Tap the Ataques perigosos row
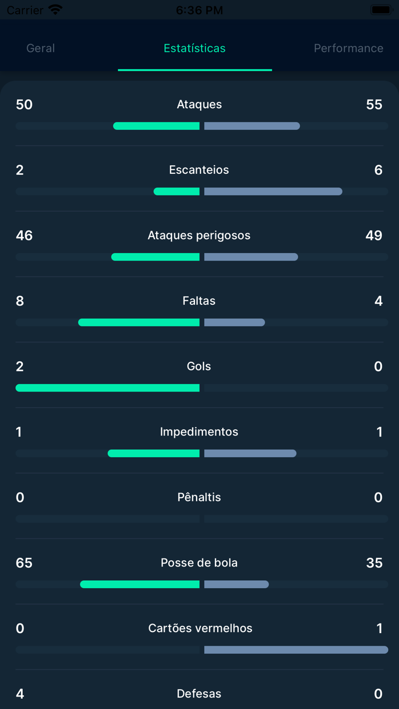The height and width of the screenshot is (709, 399). [199, 235]
